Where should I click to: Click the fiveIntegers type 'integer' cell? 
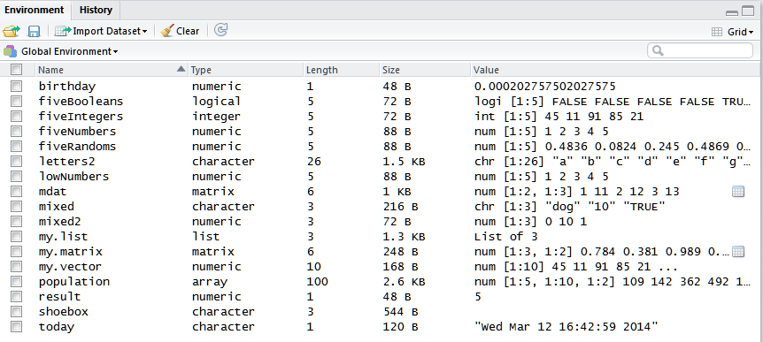[x=216, y=117]
